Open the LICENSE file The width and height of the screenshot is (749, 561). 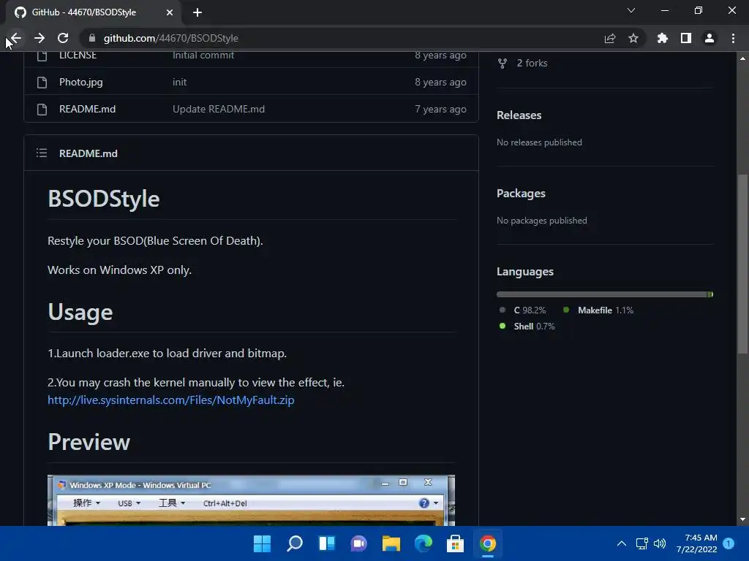[78, 55]
